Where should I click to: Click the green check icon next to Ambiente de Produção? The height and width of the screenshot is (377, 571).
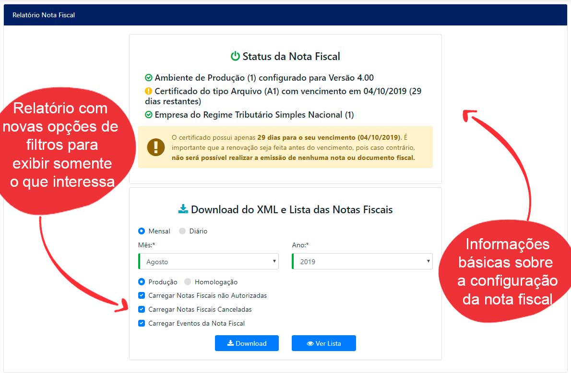pos(149,78)
